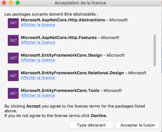Click the green zoom window button

click(x=18, y=3)
